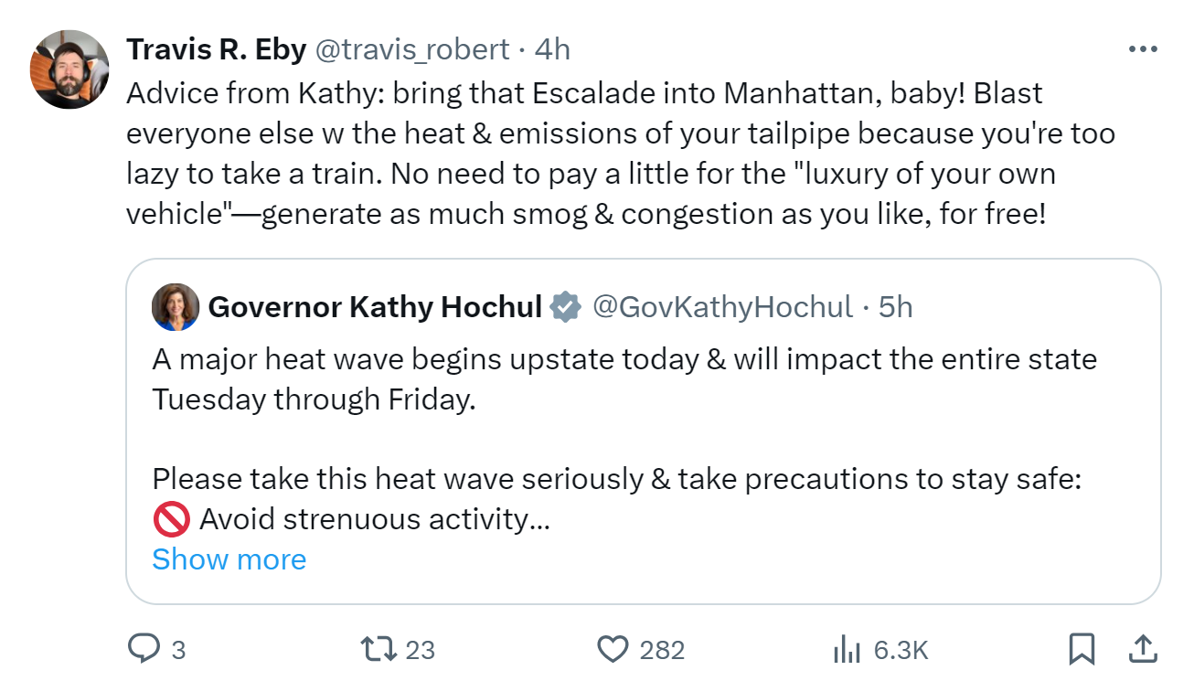1194x681 pixels.
Task: Like the post with the heart icon
Action: click(613, 649)
